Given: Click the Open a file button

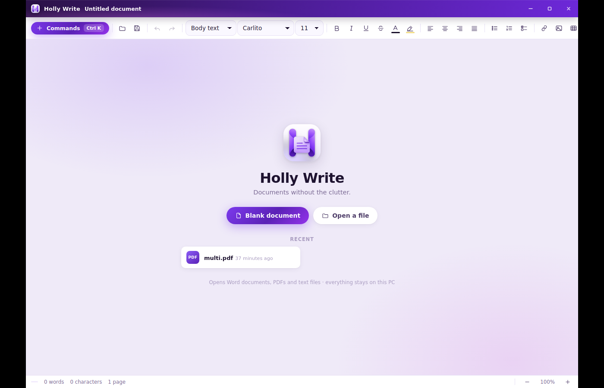Looking at the screenshot, I should pos(345,216).
